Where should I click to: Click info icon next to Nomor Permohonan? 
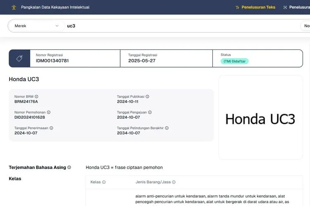point(48,112)
